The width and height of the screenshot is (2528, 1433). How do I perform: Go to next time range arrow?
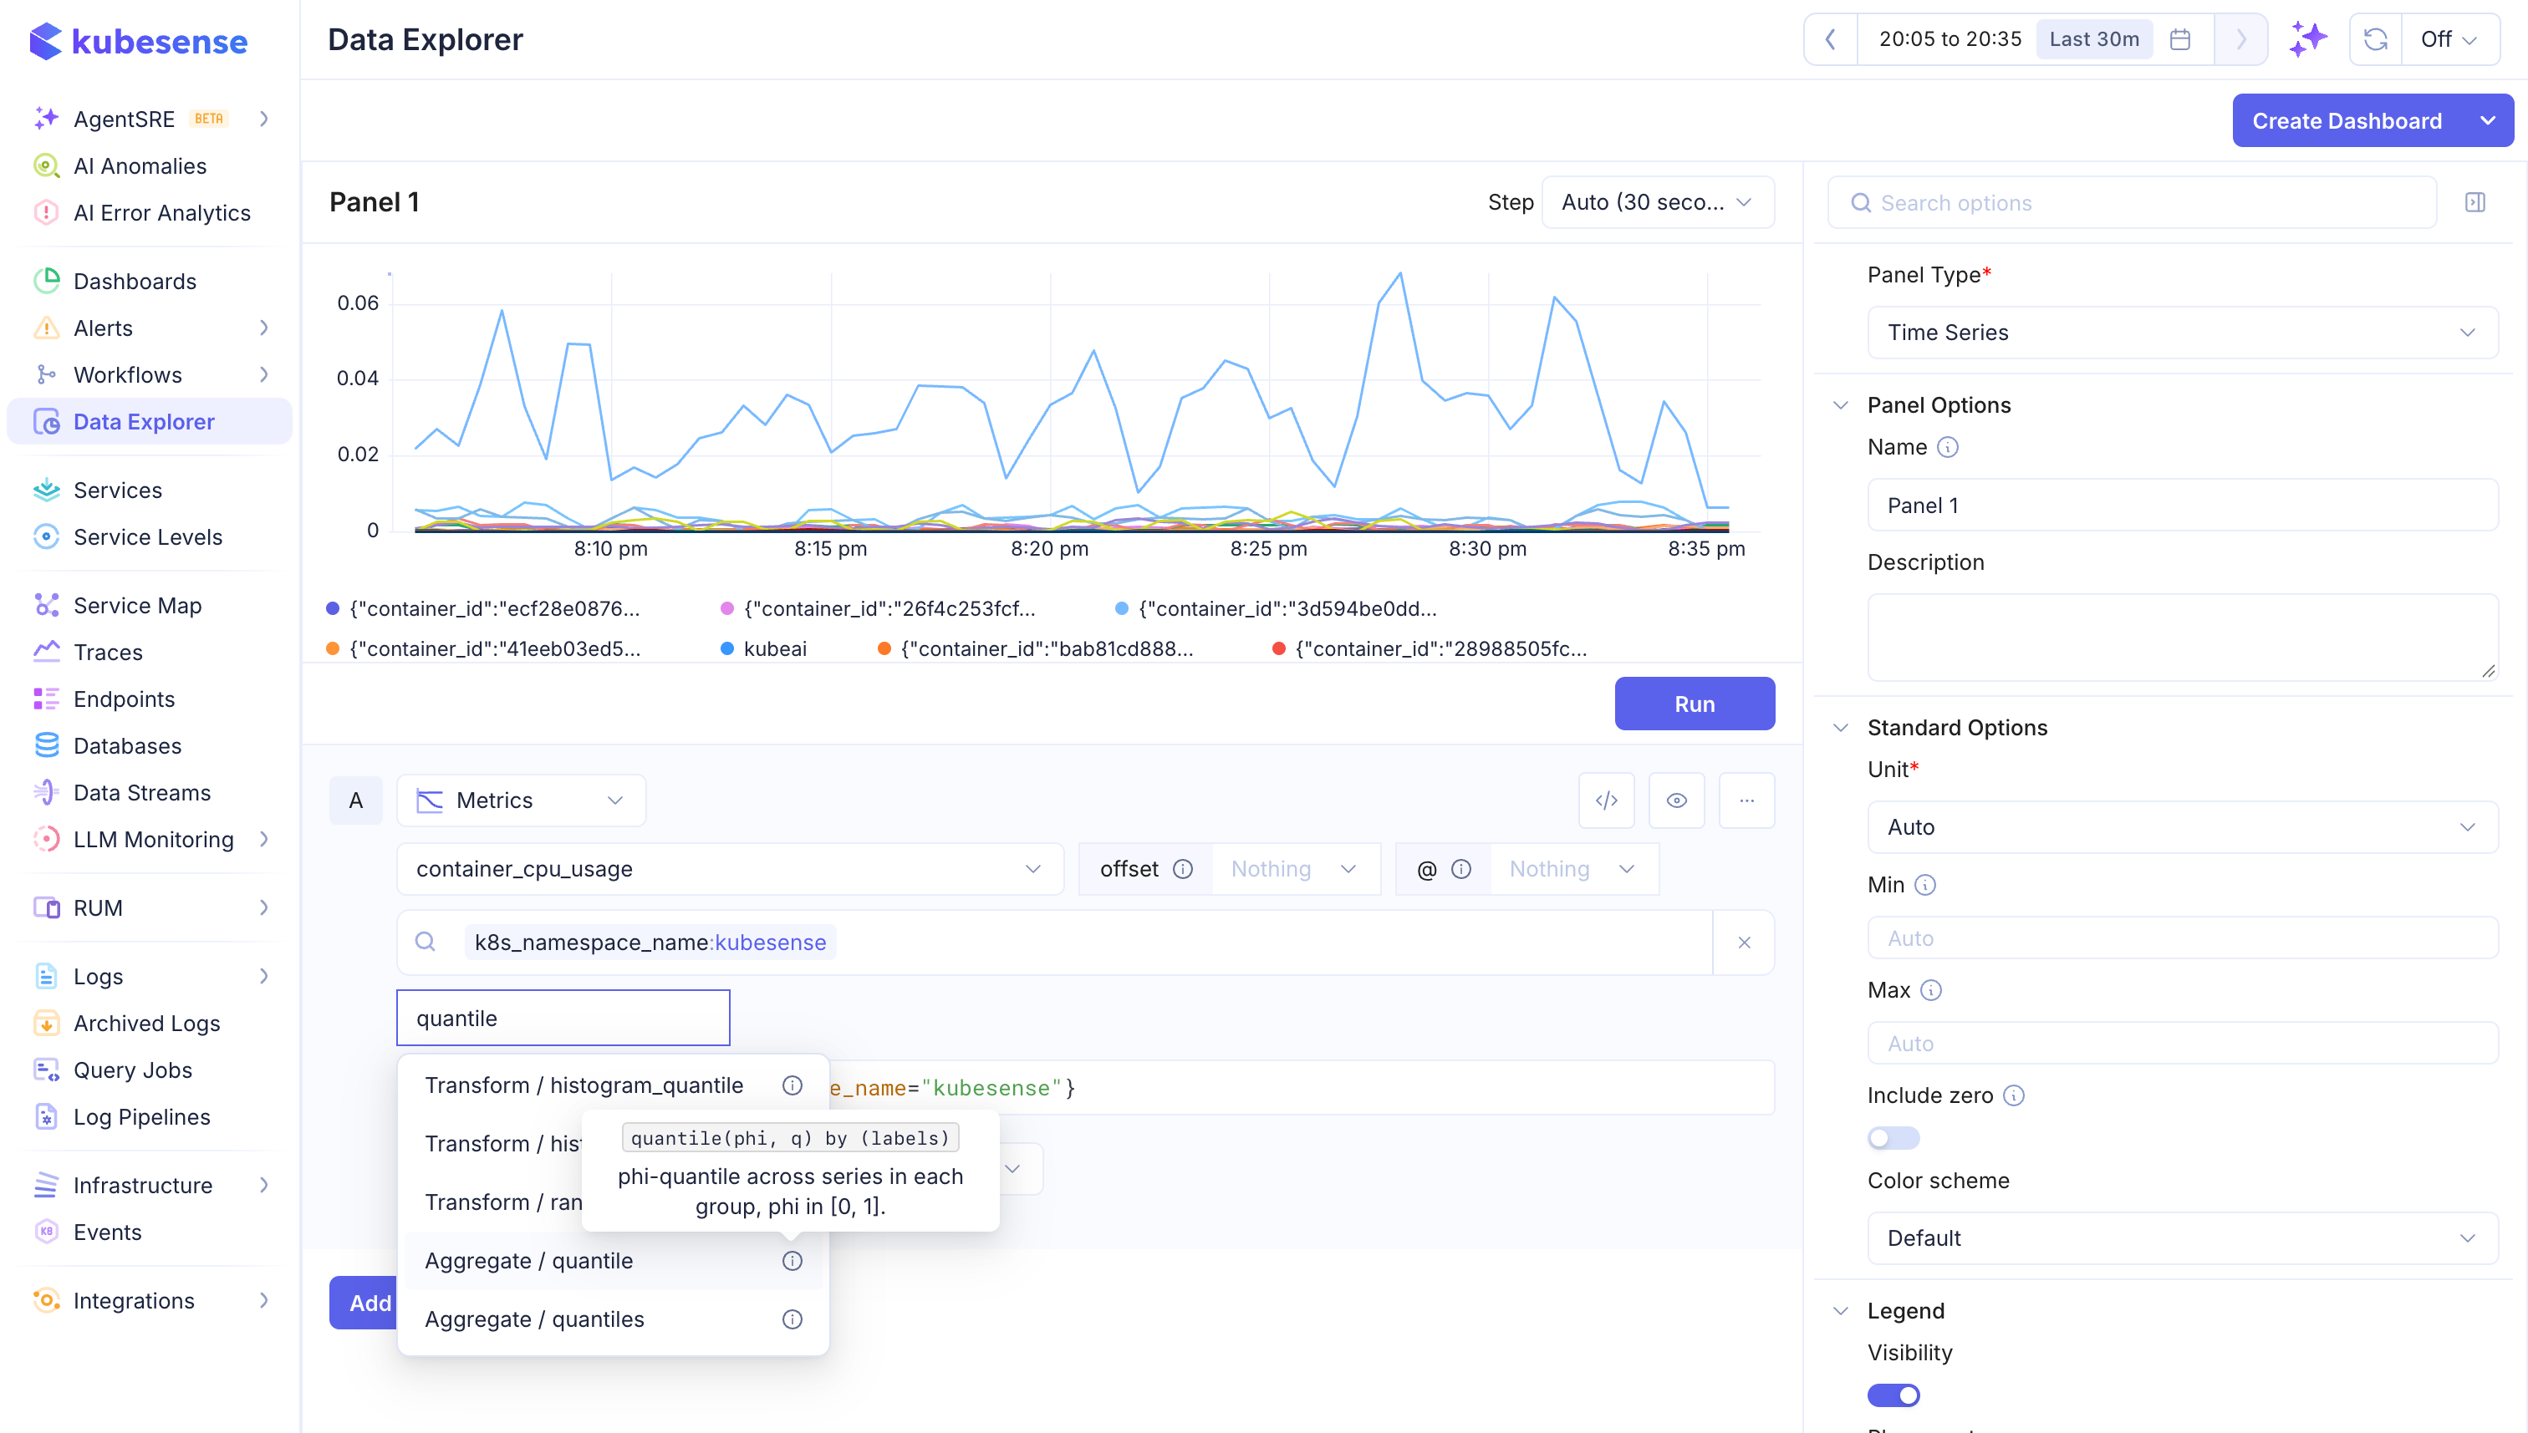(2240, 39)
